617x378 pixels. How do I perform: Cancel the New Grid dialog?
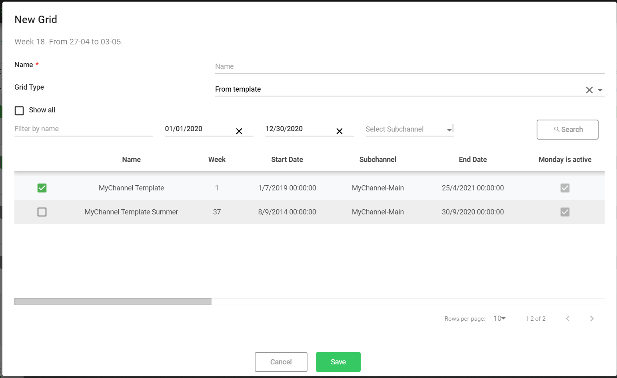click(281, 362)
